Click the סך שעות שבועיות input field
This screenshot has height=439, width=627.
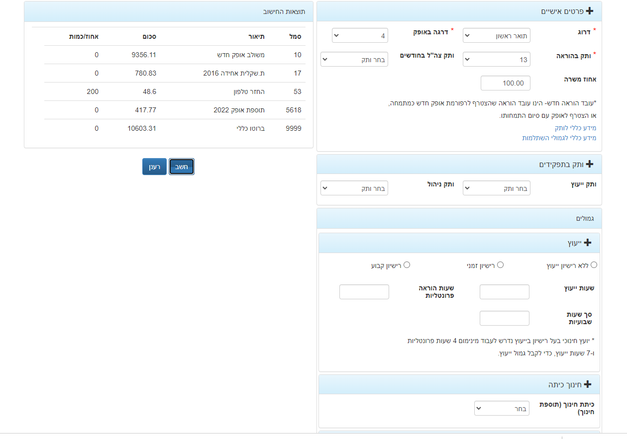[505, 318]
